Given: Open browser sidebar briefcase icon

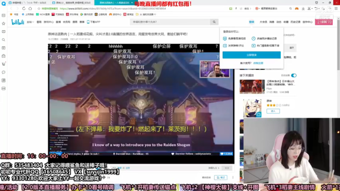Looking at the screenshot, I should click(x=3, y=56).
